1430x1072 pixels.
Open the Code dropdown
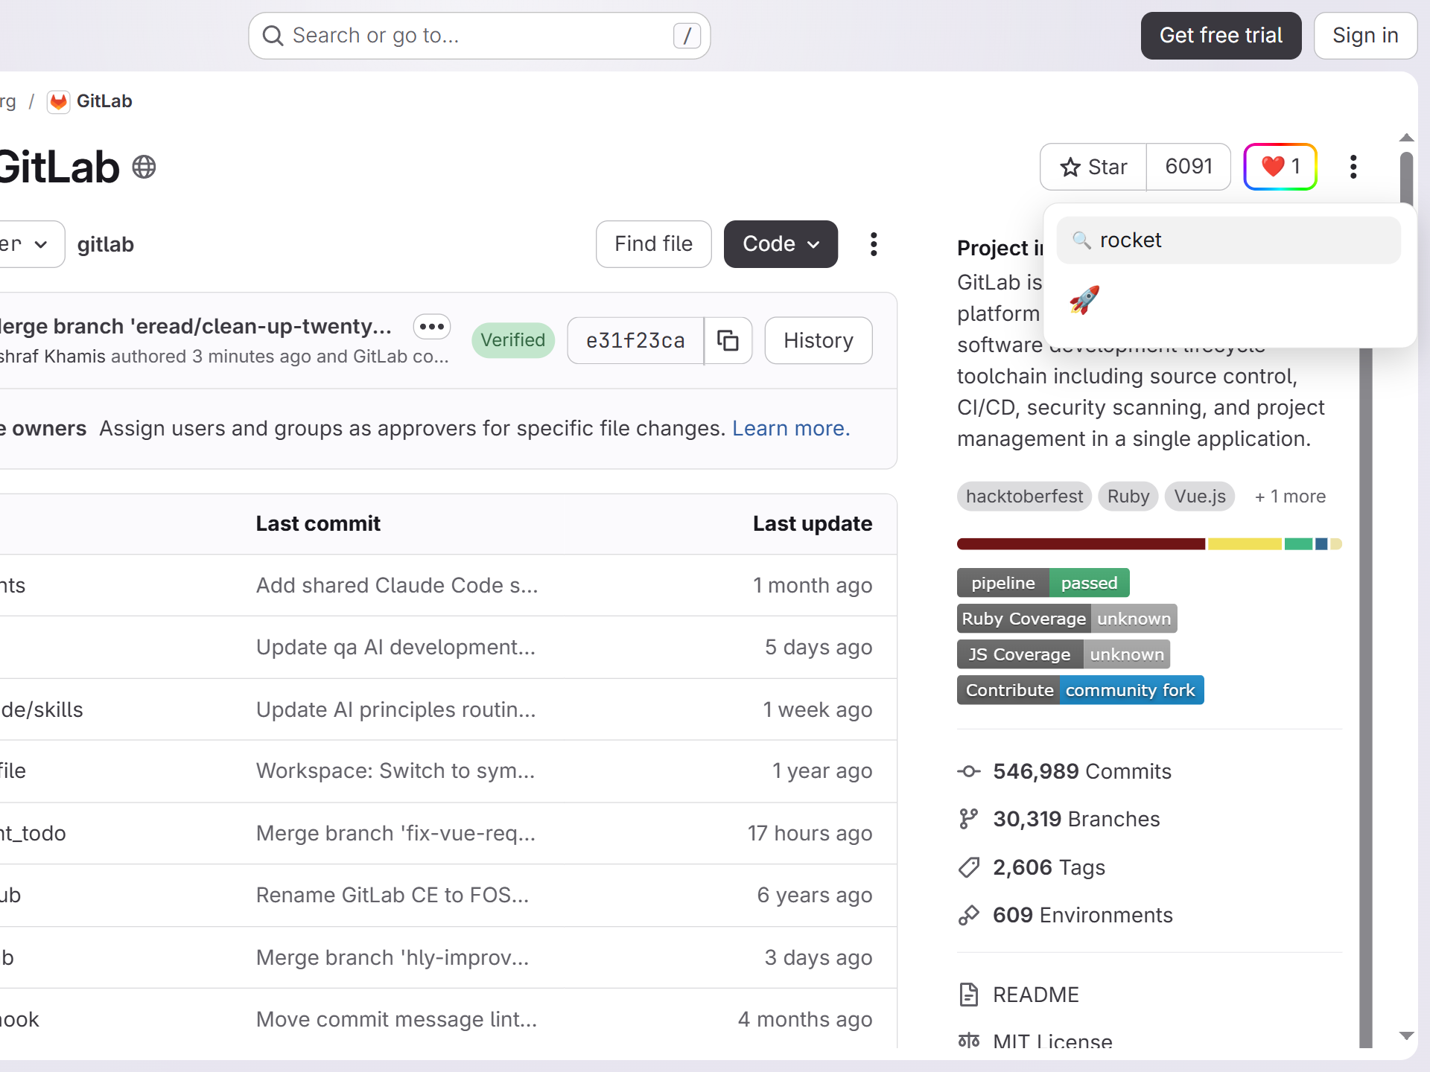[x=781, y=244]
